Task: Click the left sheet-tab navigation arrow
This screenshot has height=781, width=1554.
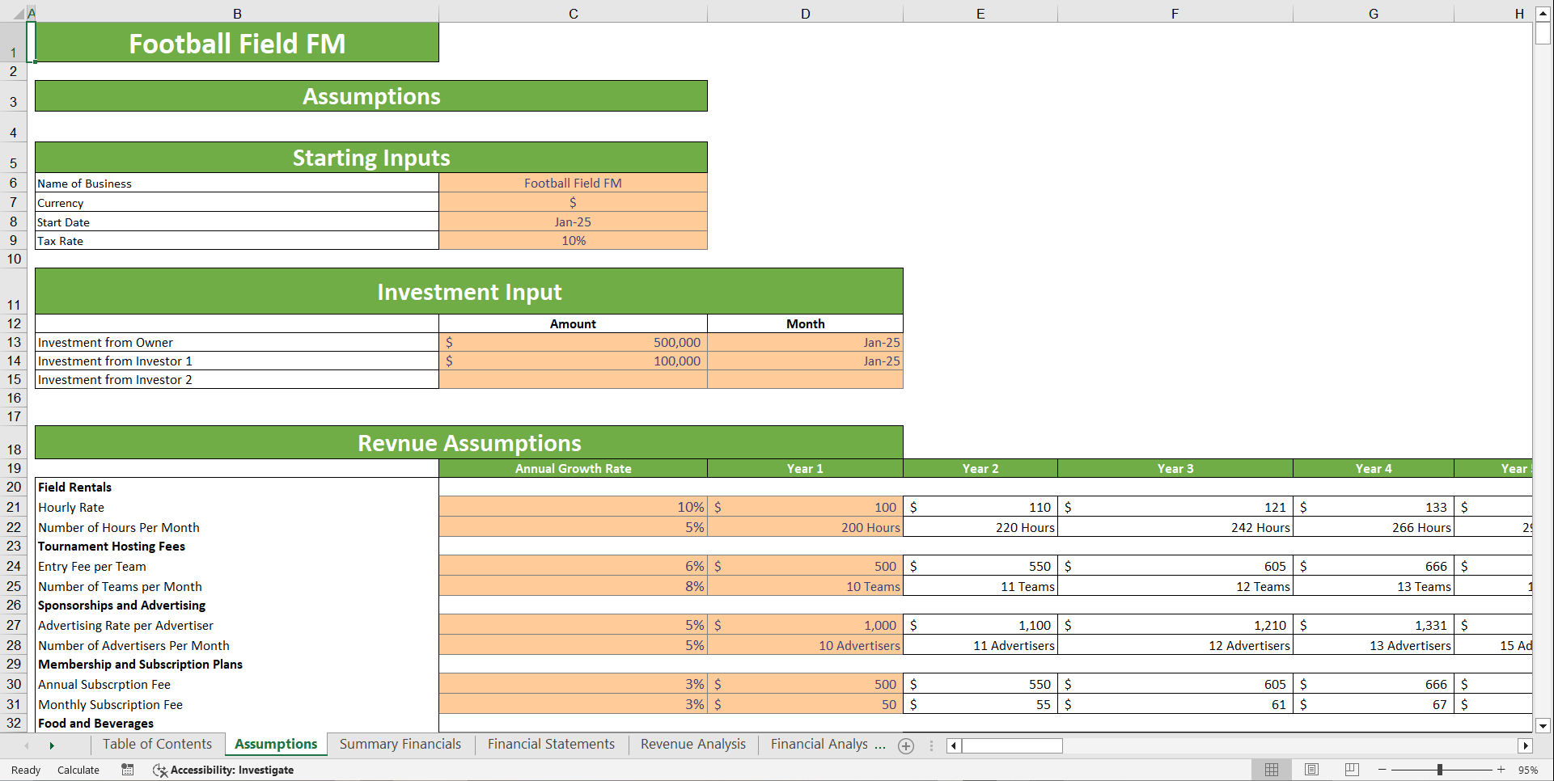Action: [28, 745]
